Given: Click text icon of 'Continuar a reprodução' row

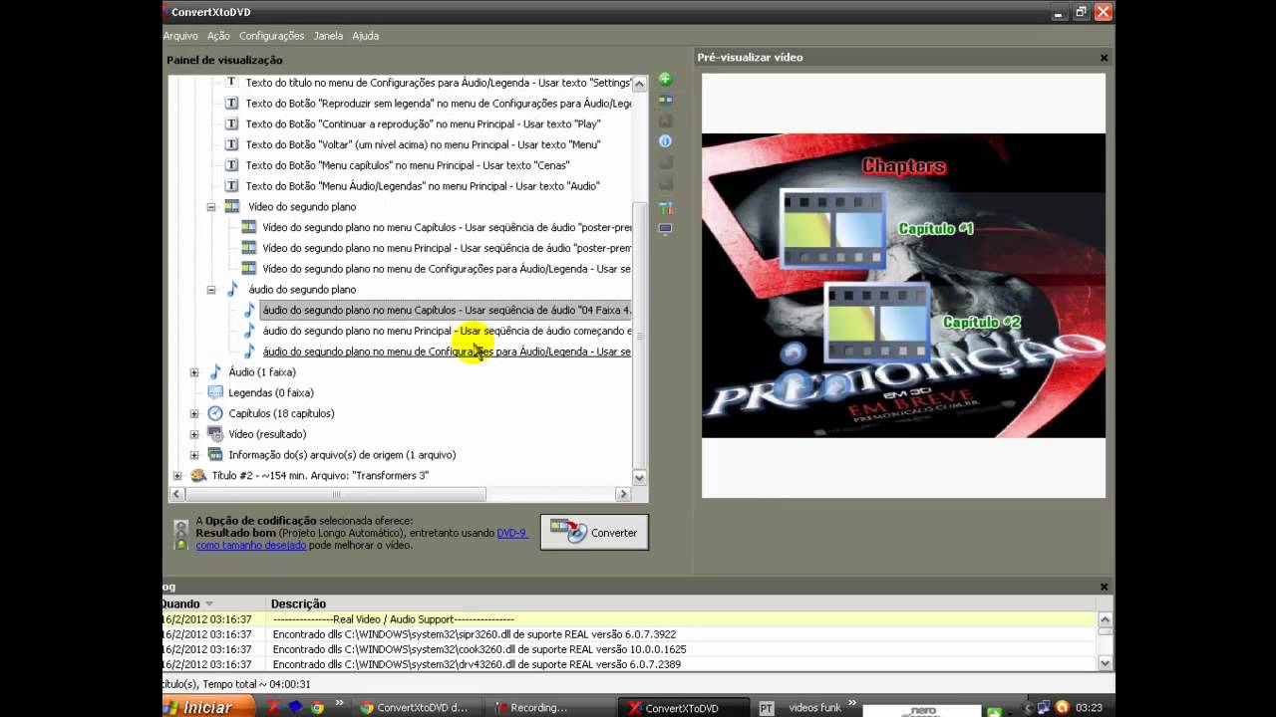Looking at the screenshot, I should pos(231,124).
